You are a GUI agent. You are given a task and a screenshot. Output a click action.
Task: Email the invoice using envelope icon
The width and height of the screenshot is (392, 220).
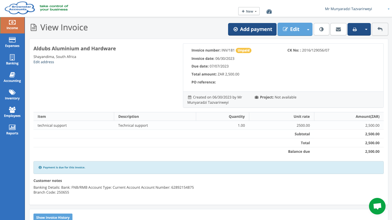338,29
